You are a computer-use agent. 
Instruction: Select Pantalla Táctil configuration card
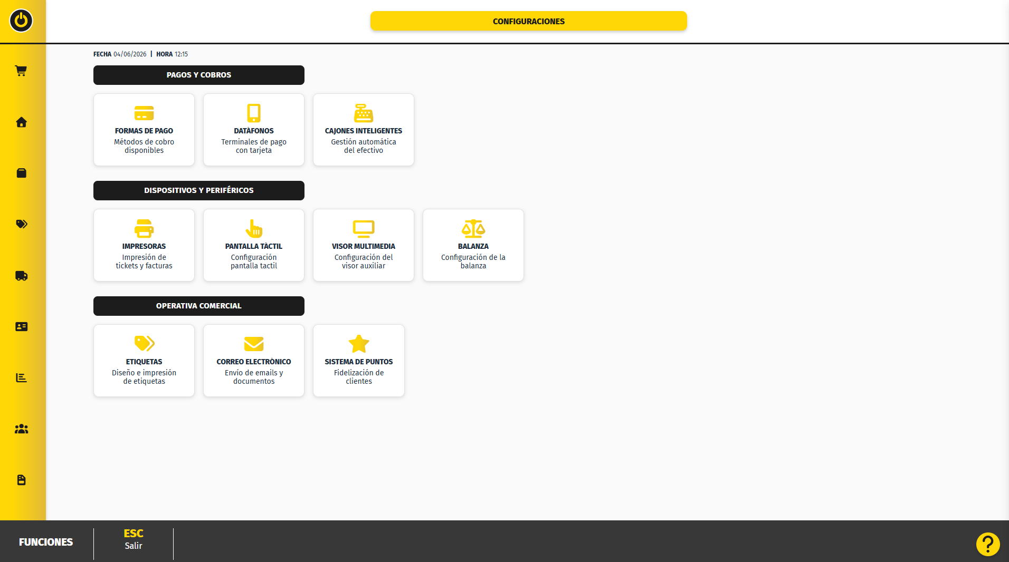tap(254, 245)
